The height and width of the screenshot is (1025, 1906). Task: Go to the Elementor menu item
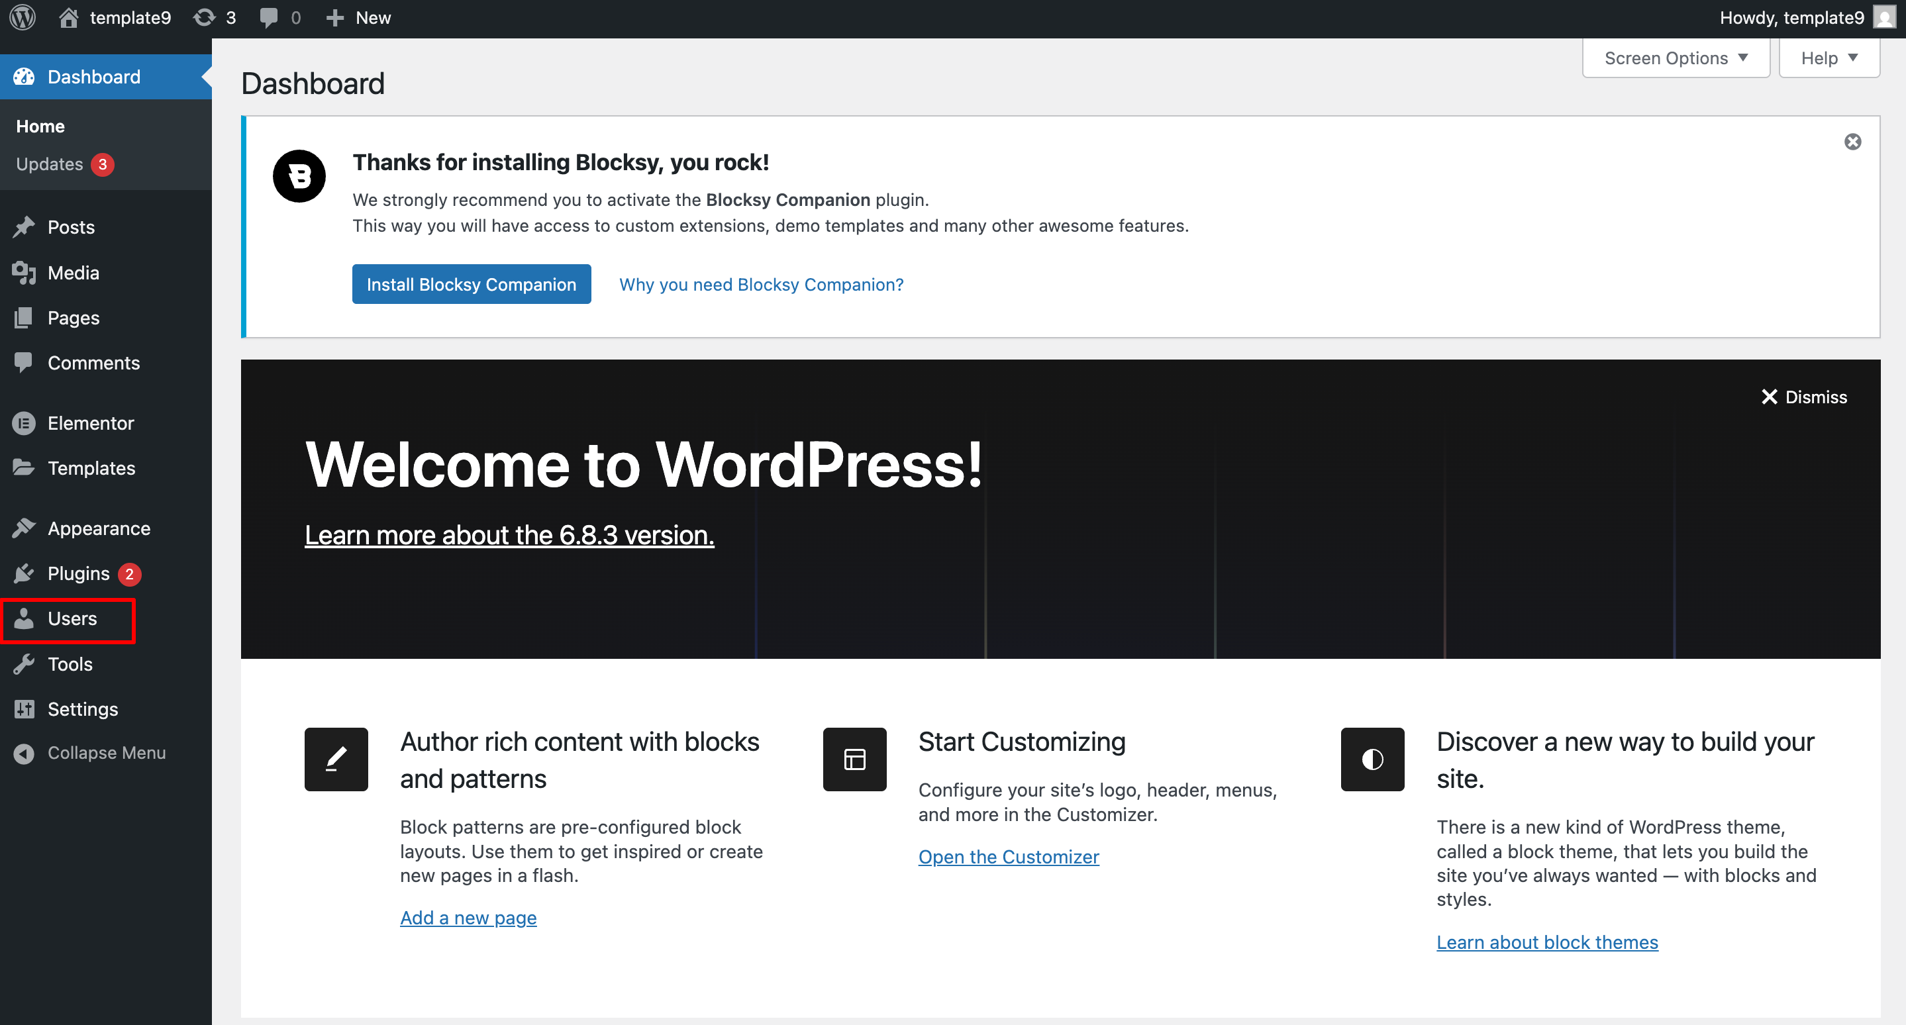coord(90,423)
